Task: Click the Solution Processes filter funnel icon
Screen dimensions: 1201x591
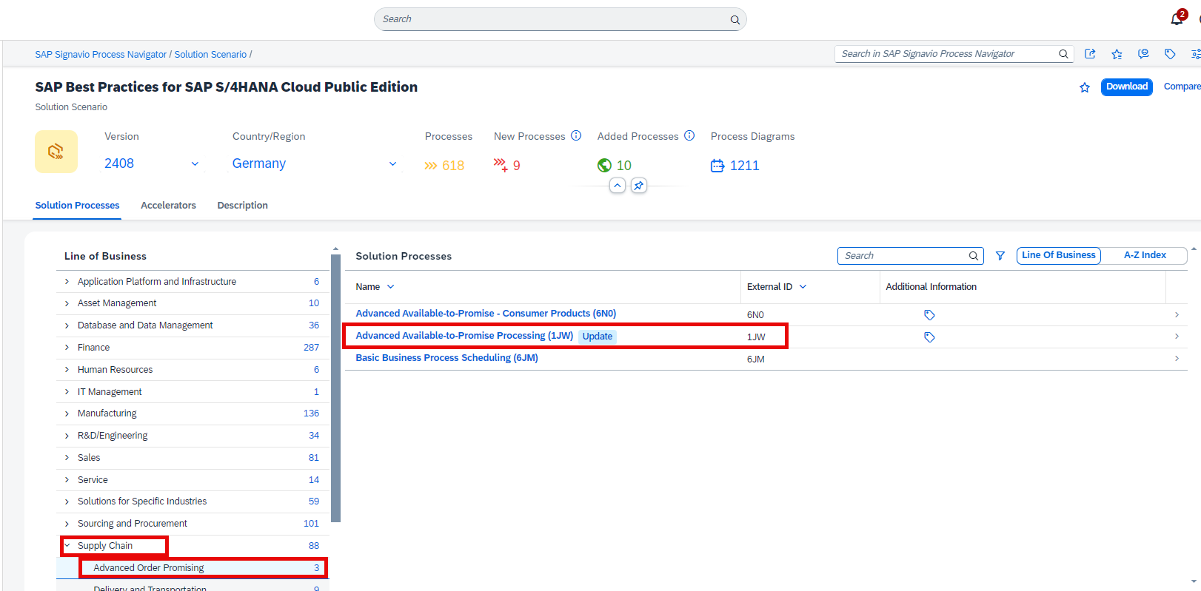Action: click(x=1000, y=256)
